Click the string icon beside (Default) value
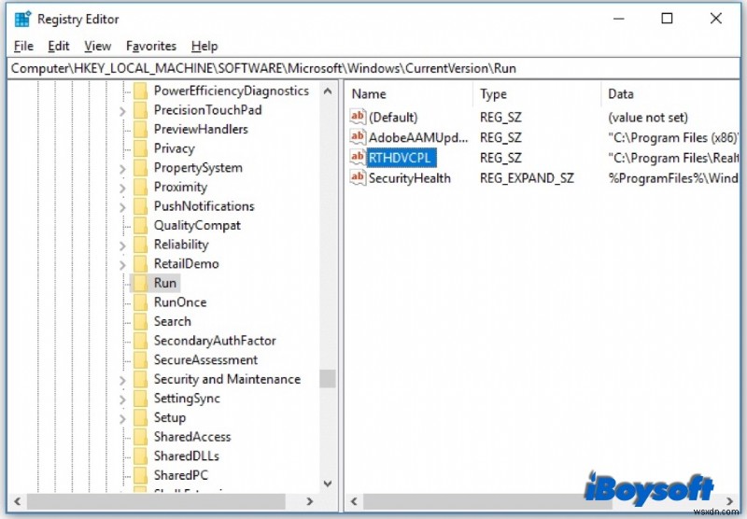This screenshot has width=747, height=519. point(358,117)
